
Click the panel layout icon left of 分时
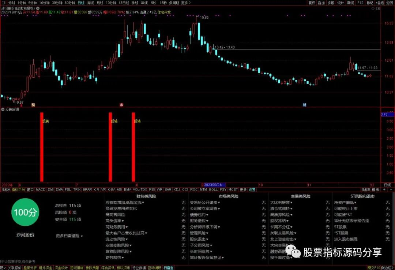tap(4, 3)
